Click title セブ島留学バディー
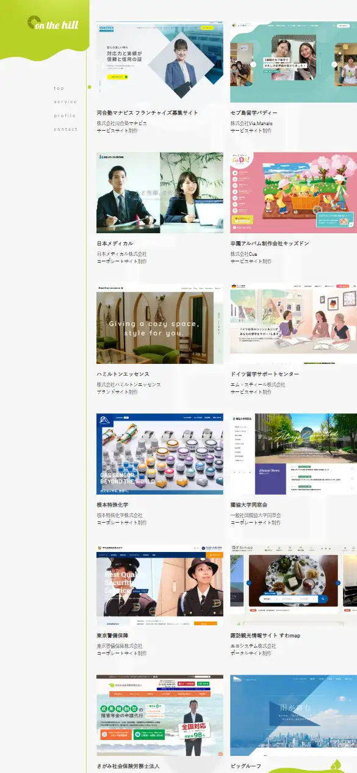Image resolution: width=357 pixels, height=773 pixels. point(254,113)
